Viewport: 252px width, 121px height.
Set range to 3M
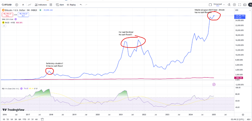[x=16, y=119]
